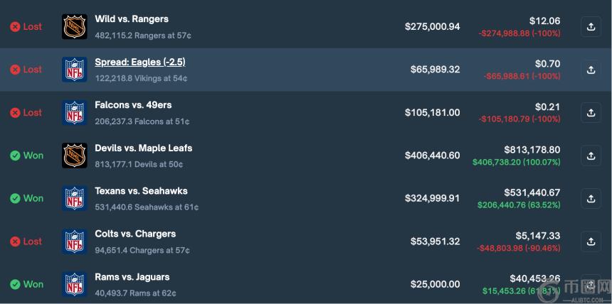Share the Falcons vs. 49ers result
The width and height of the screenshot is (612, 304).
pos(591,112)
